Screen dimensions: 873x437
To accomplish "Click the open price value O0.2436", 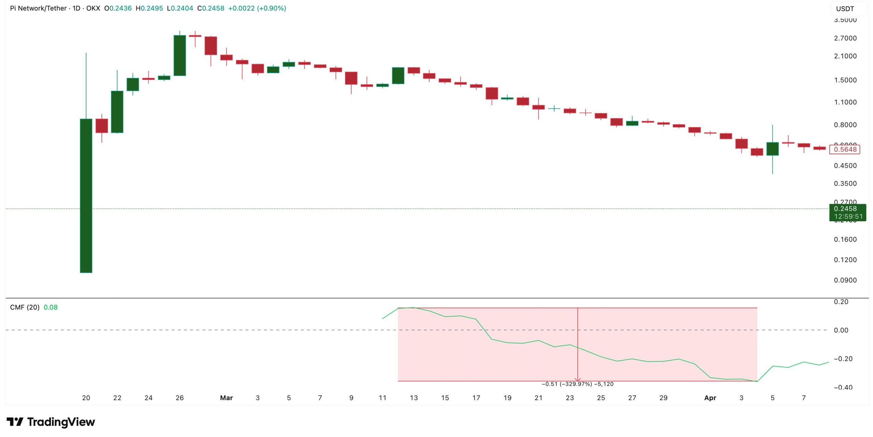I will [x=118, y=8].
